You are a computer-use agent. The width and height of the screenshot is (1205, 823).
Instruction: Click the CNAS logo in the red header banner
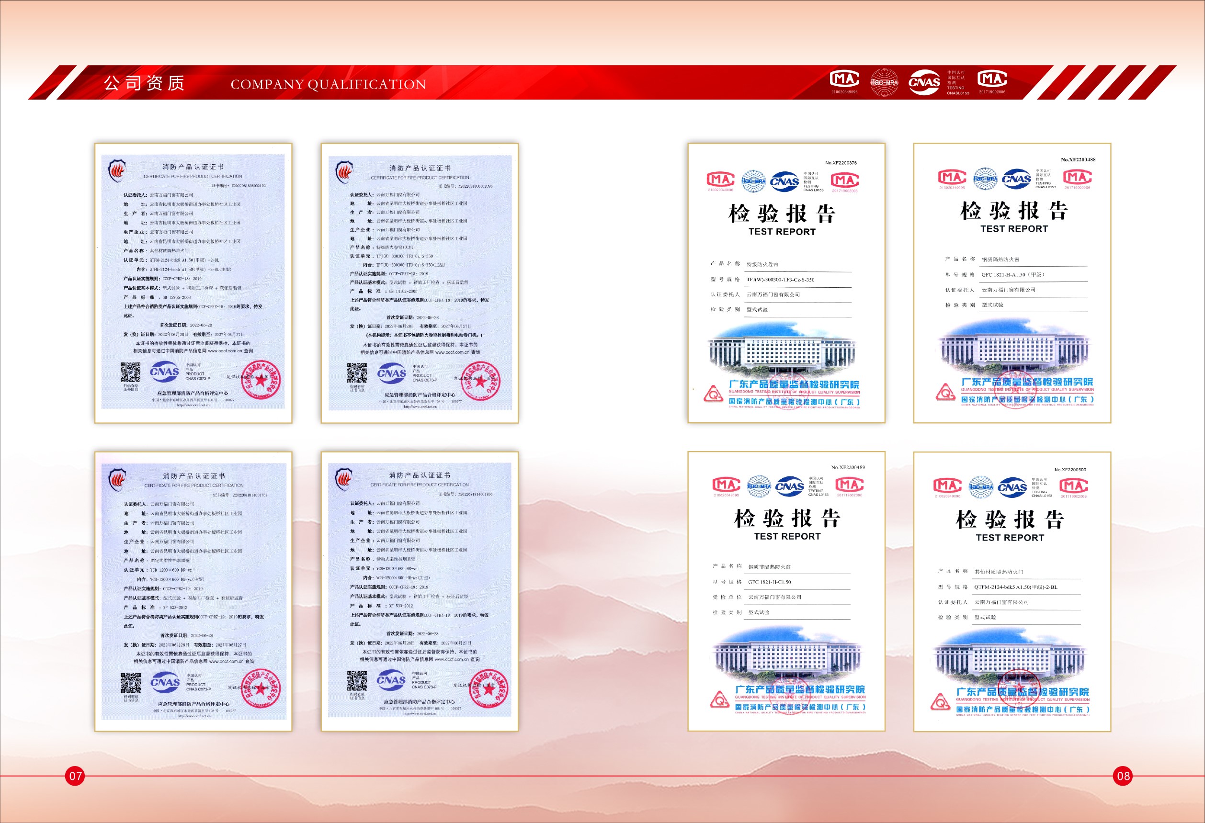pyautogui.click(x=924, y=82)
